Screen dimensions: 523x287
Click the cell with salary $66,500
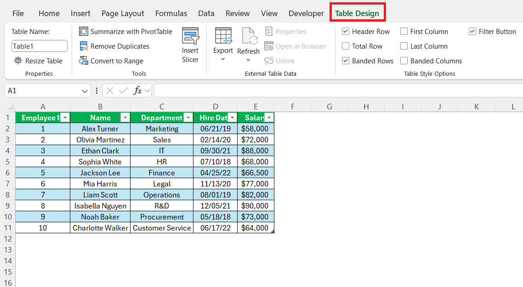256,173
